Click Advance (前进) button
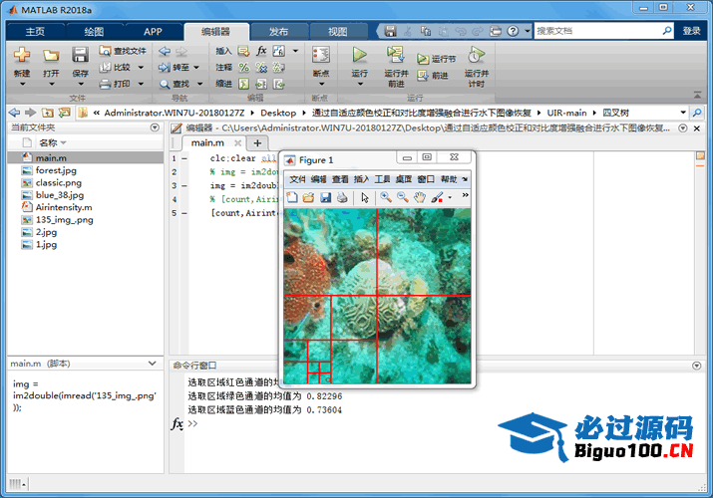Image resolution: width=713 pixels, height=498 pixels. 433,76
